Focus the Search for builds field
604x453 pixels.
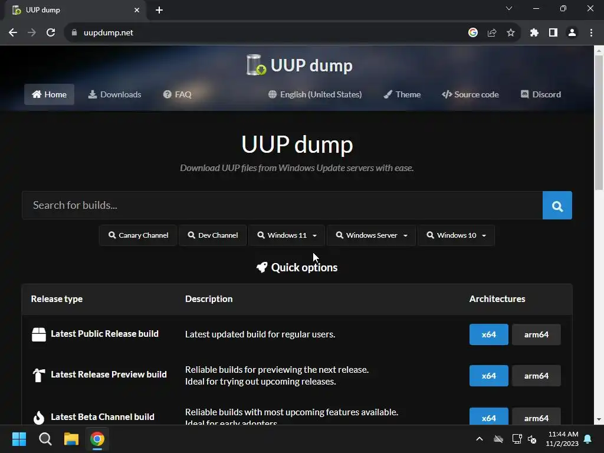click(282, 205)
